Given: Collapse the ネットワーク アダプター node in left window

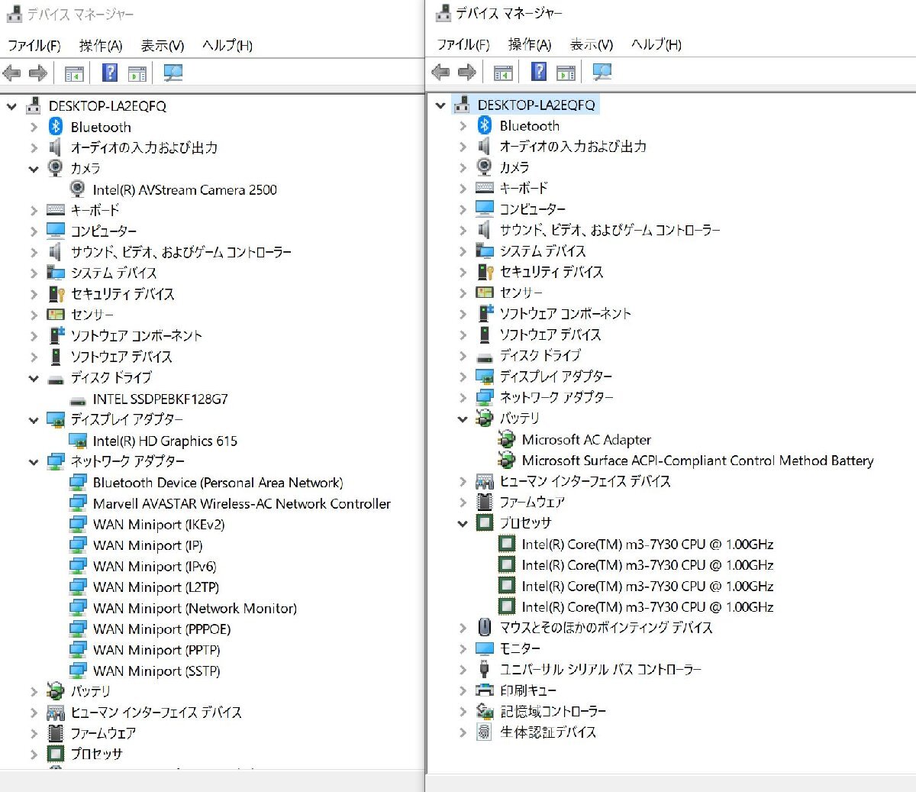Looking at the screenshot, I should pyautogui.click(x=34, y=462).
